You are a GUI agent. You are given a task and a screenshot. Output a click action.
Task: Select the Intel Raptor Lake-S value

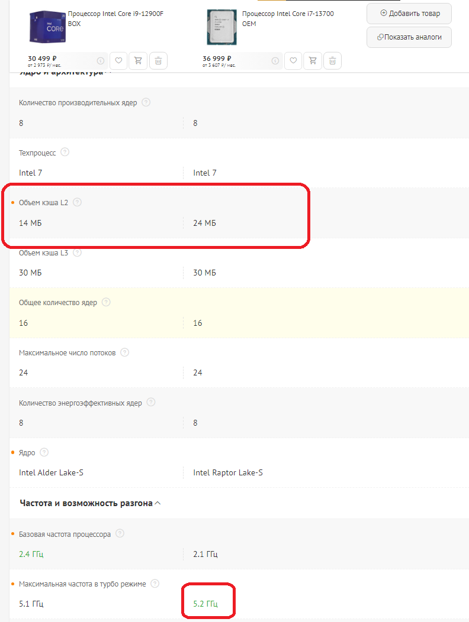click(x=228, y=472)
